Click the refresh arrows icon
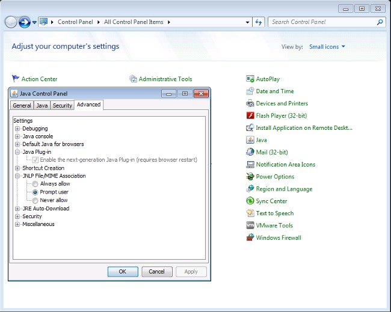 click(258, 22)
